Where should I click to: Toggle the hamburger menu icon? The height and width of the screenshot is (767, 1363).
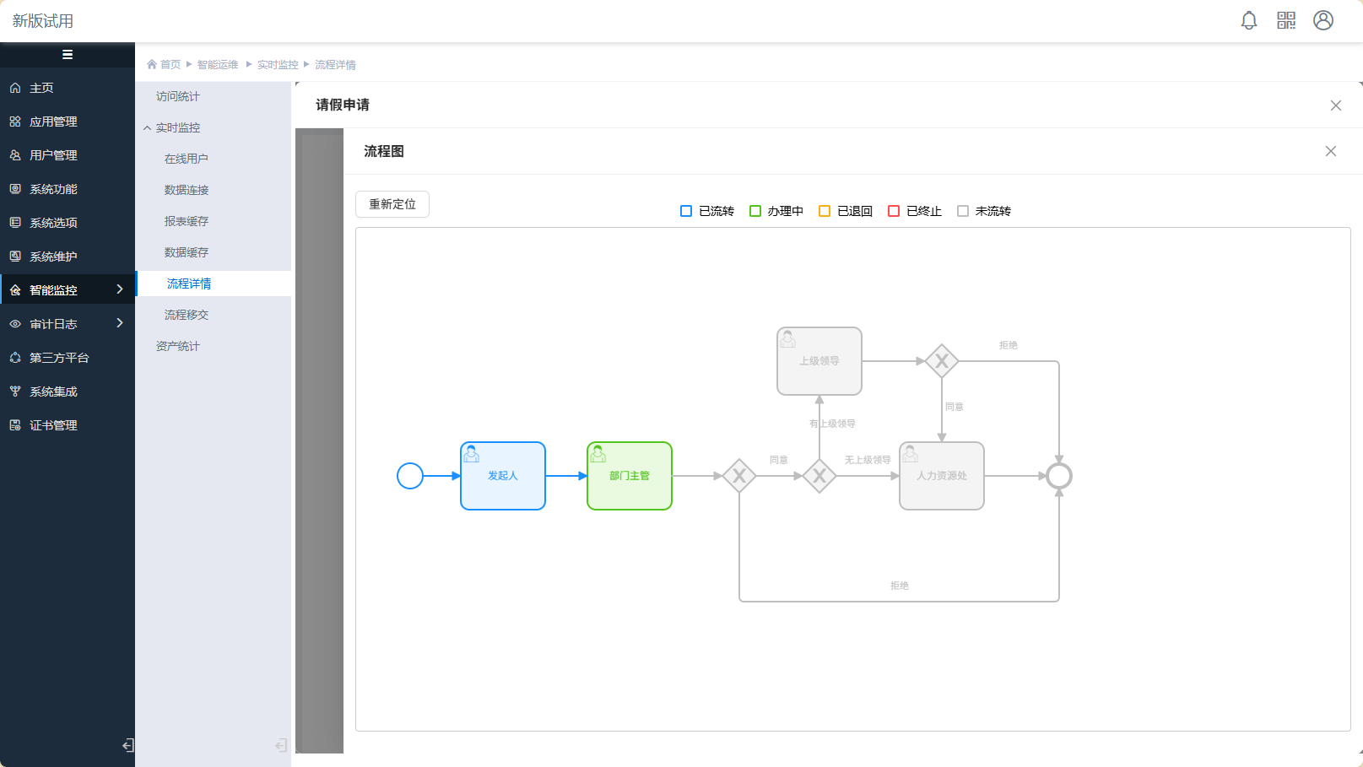(x=68, y=55)
